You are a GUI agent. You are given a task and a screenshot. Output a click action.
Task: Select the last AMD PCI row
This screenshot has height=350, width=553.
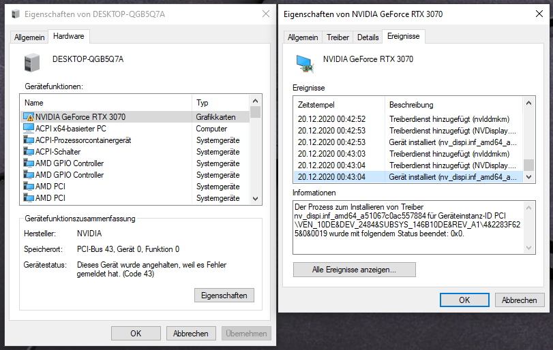(x=136, y=198)
